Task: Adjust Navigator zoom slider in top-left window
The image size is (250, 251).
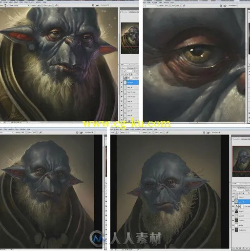Action: pos(130,65)
